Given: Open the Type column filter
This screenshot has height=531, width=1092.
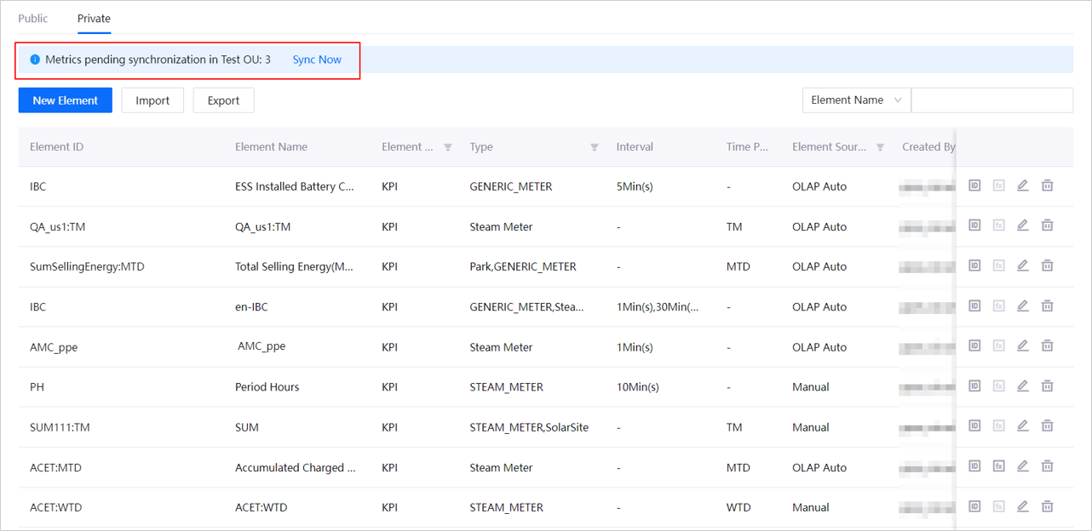Looking at the screenshot, I should pos(595,147).
